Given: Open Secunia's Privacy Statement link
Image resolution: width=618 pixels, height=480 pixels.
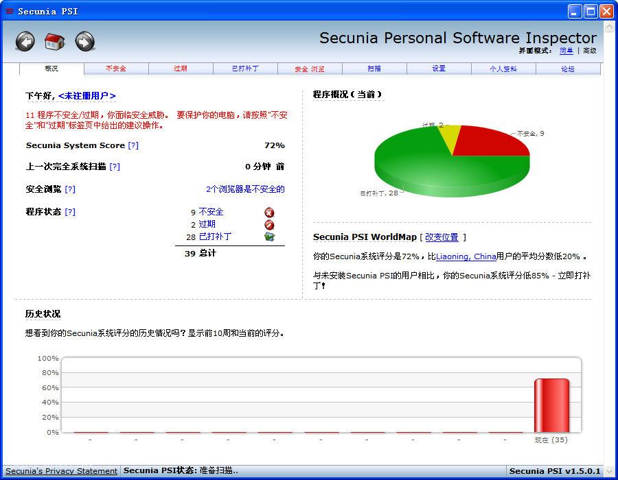Looking at the screenshot, I should (61, 471).
